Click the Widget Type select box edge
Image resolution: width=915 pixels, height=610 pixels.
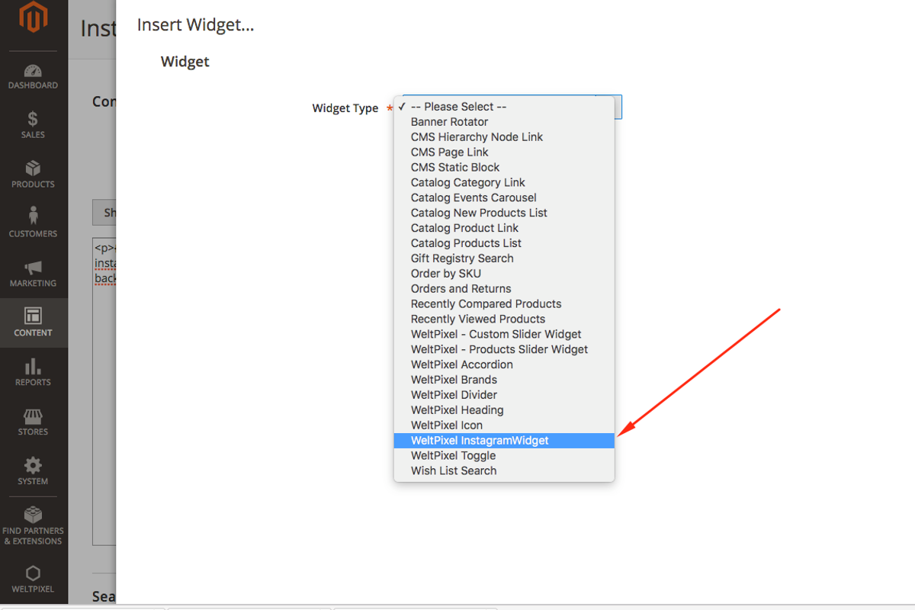(618, 107)
